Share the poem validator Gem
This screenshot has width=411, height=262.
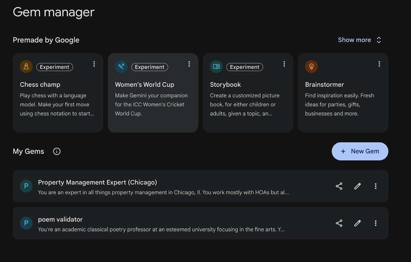coord(339,223)
